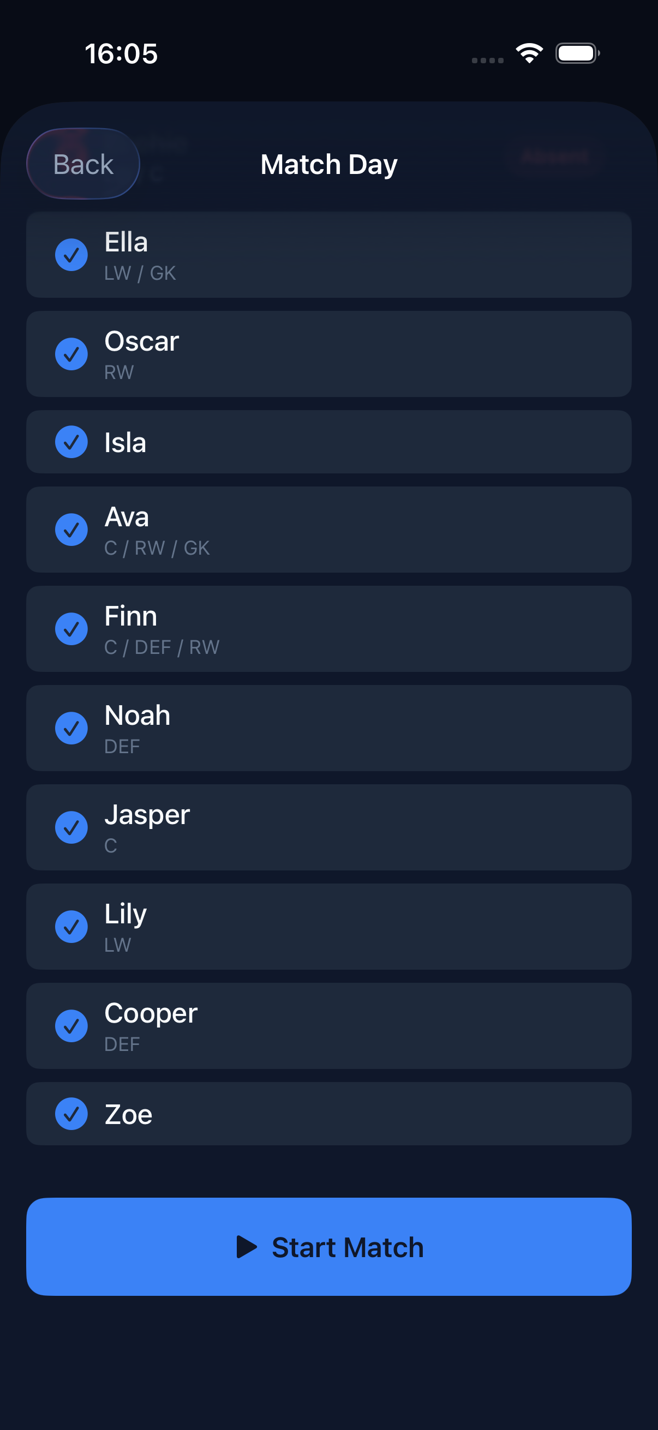Tap the clock showing 16:05
The width and height of the screenshot is (658, 1430).
pos(122,54)
